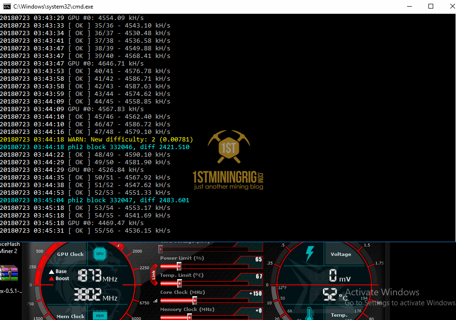Click the Boost legend with red triangle

coord(59,278)
